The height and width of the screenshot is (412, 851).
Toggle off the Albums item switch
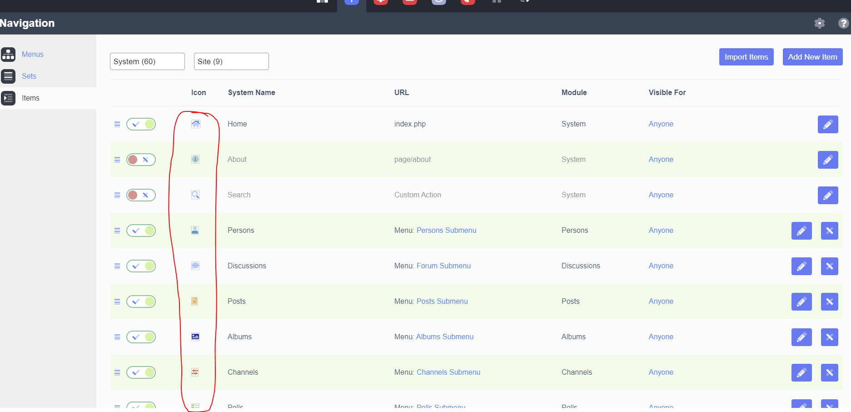(141, 337)
